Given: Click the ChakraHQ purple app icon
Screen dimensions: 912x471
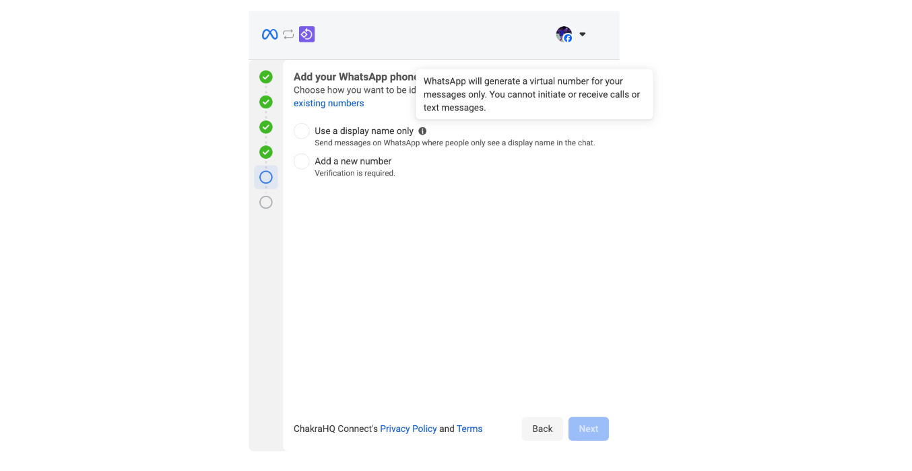Looking at the screenshot, I should pos(307,34).
